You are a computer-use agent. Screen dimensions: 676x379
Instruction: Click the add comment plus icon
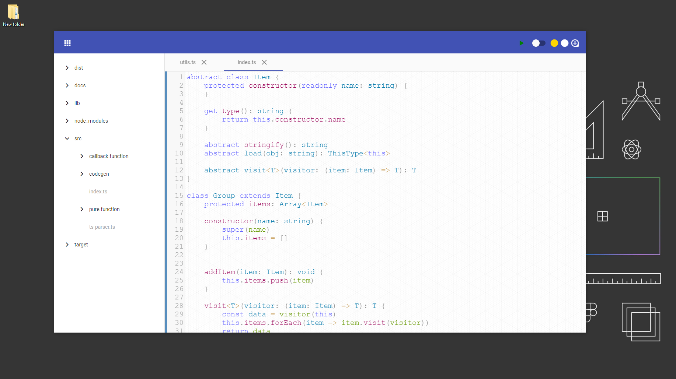point(575,43)
